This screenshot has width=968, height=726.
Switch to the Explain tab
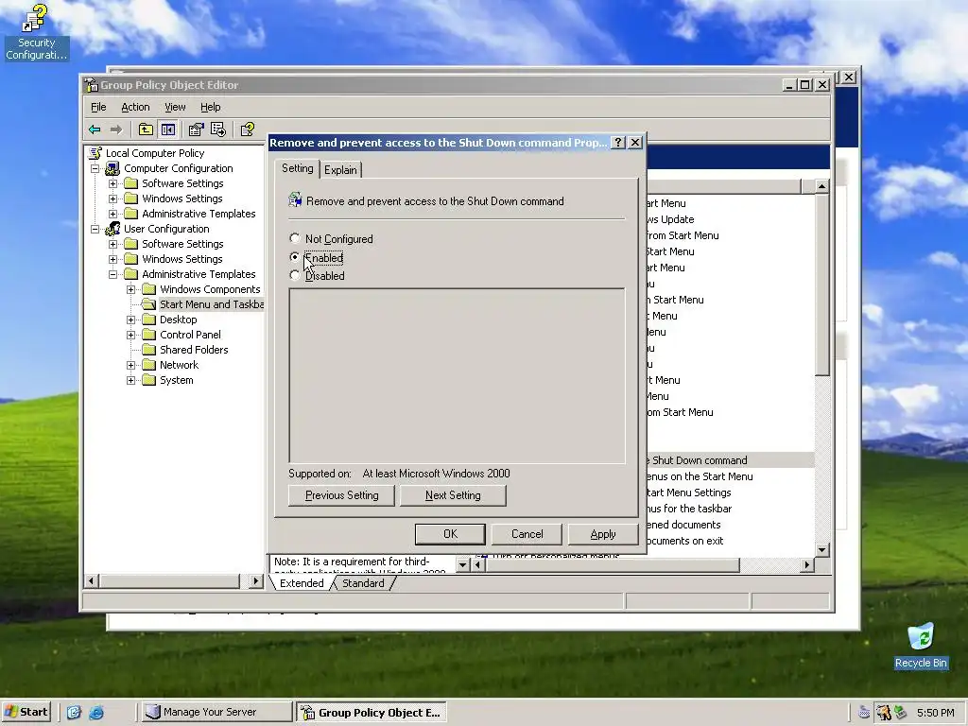(340, 170)
